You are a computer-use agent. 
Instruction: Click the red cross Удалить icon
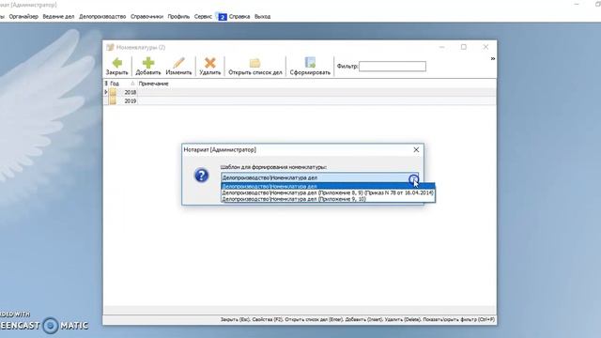(x=210, y=63)
